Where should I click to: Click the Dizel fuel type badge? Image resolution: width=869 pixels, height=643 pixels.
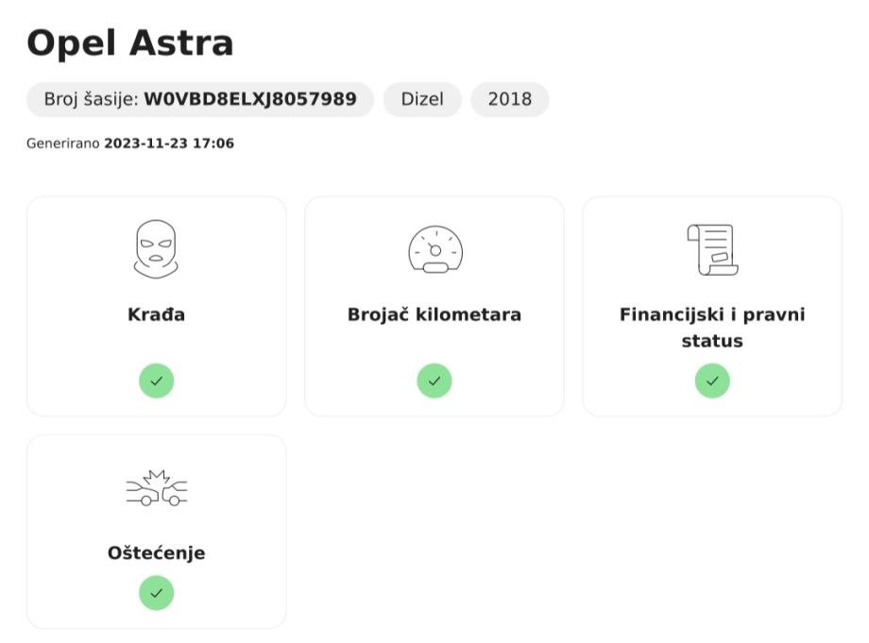(x=422, y=99)
